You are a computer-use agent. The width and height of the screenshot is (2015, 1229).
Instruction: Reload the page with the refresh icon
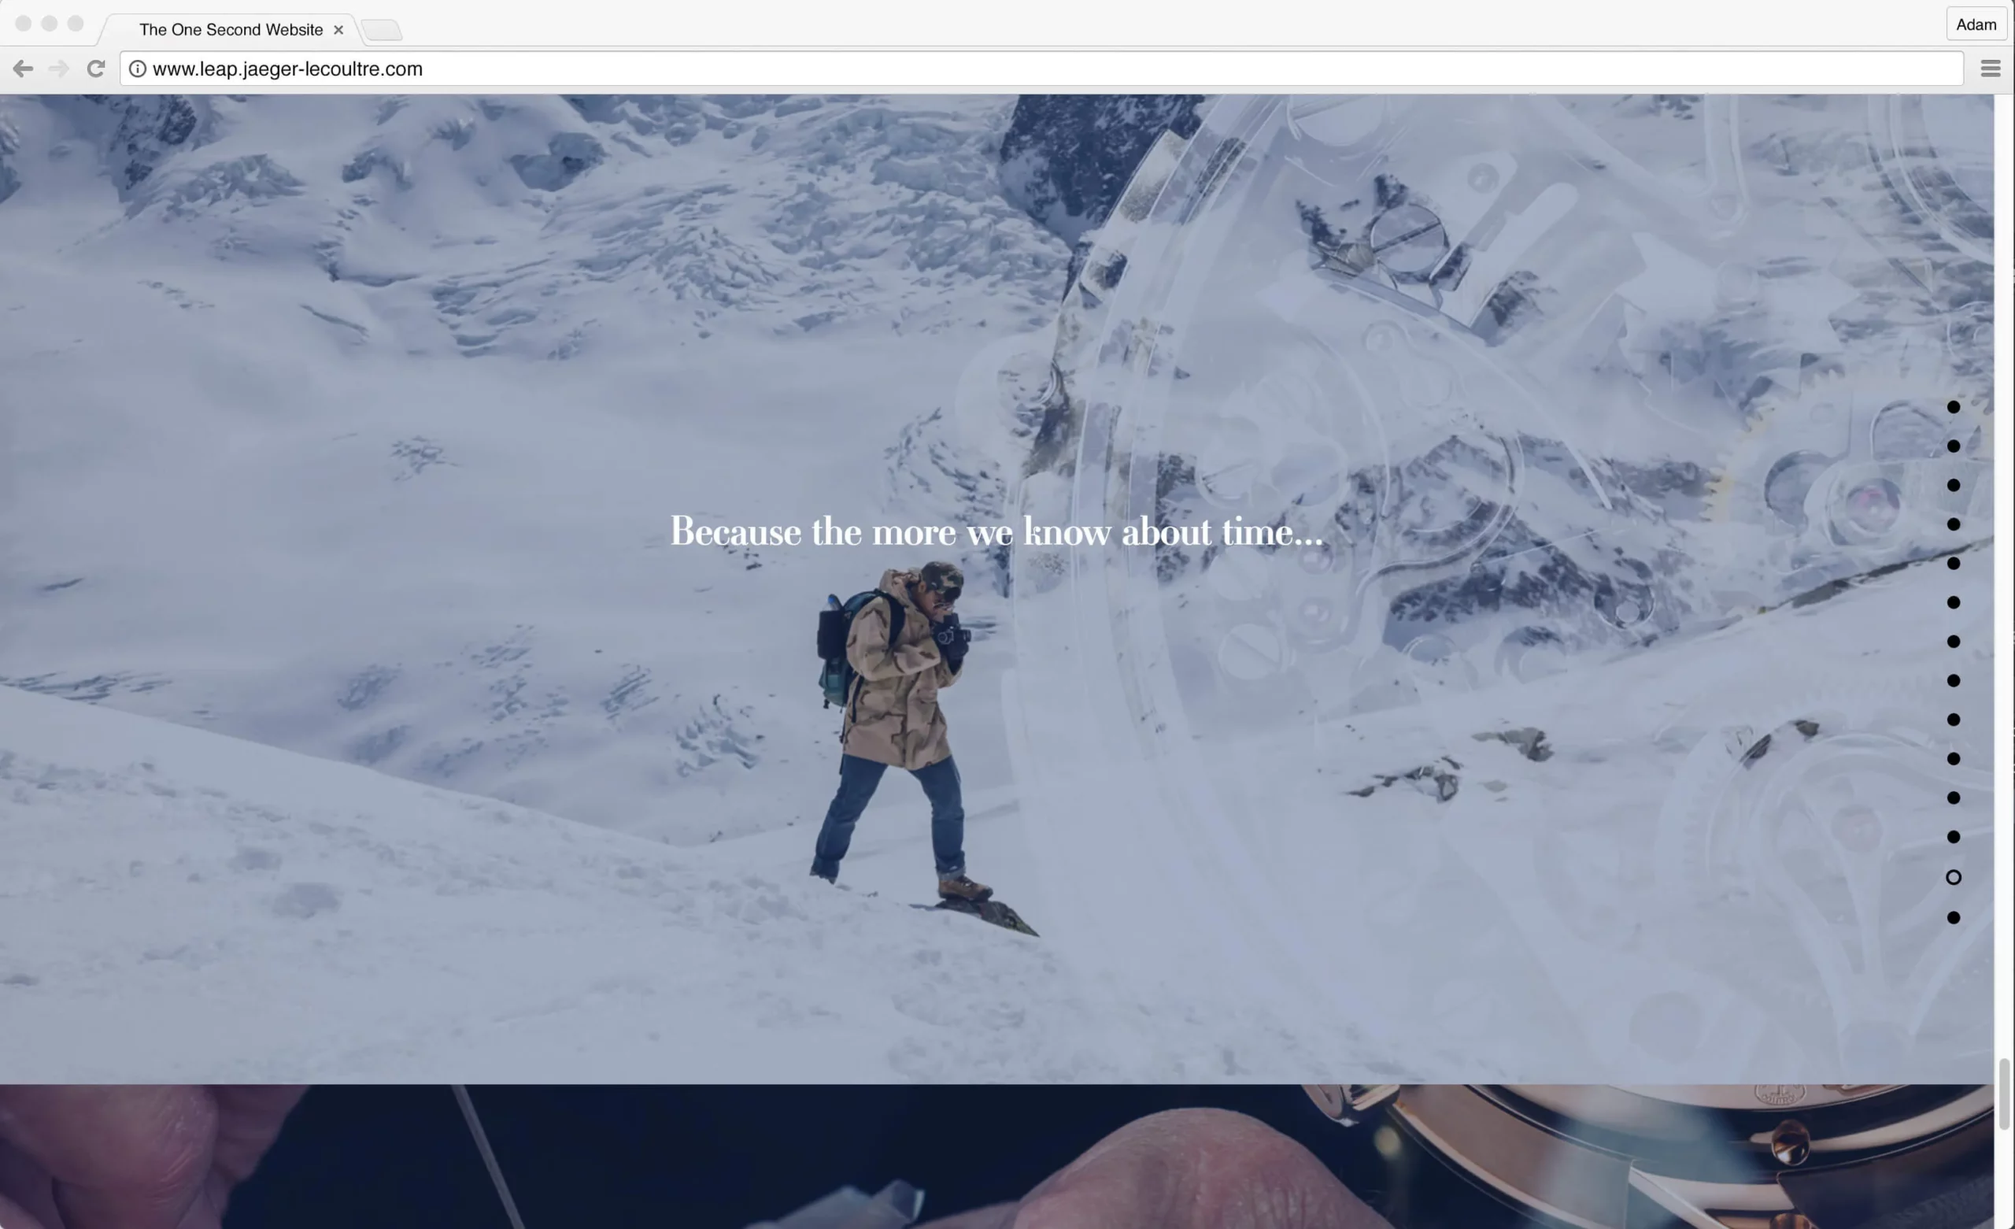click(96, 68)
